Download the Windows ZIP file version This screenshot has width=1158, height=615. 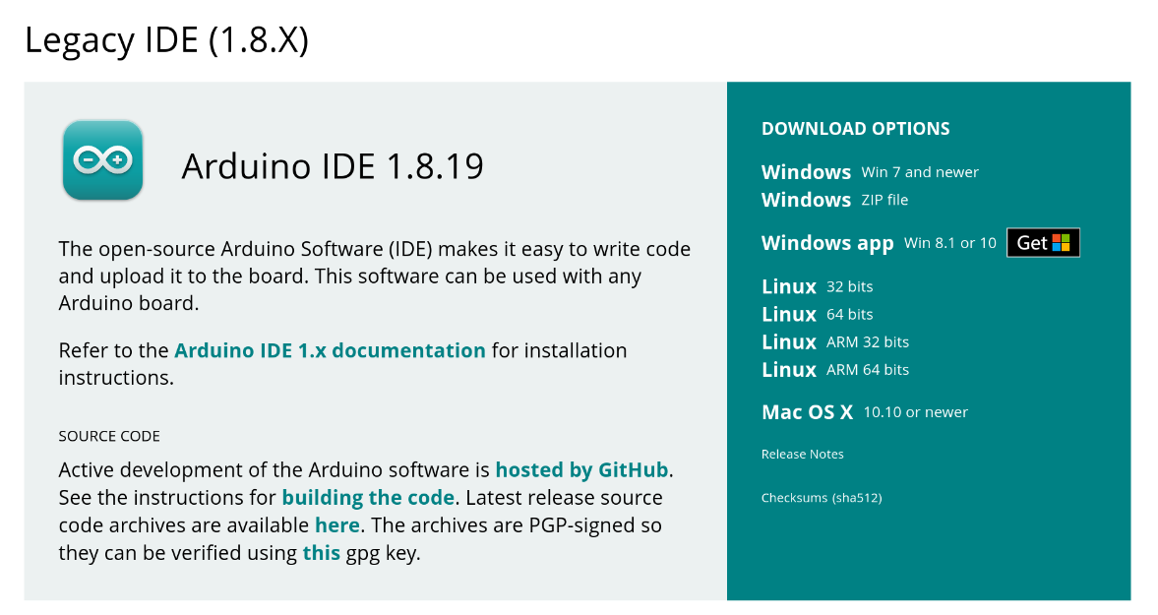click(806, 199)
